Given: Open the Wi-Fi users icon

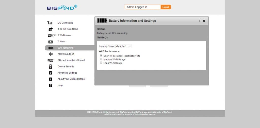Looking at the screenshot, I should (51, 35).
